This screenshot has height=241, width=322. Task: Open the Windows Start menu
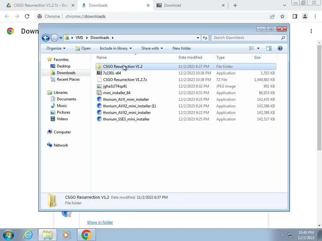pyautogui.click(x=8, y=235)
